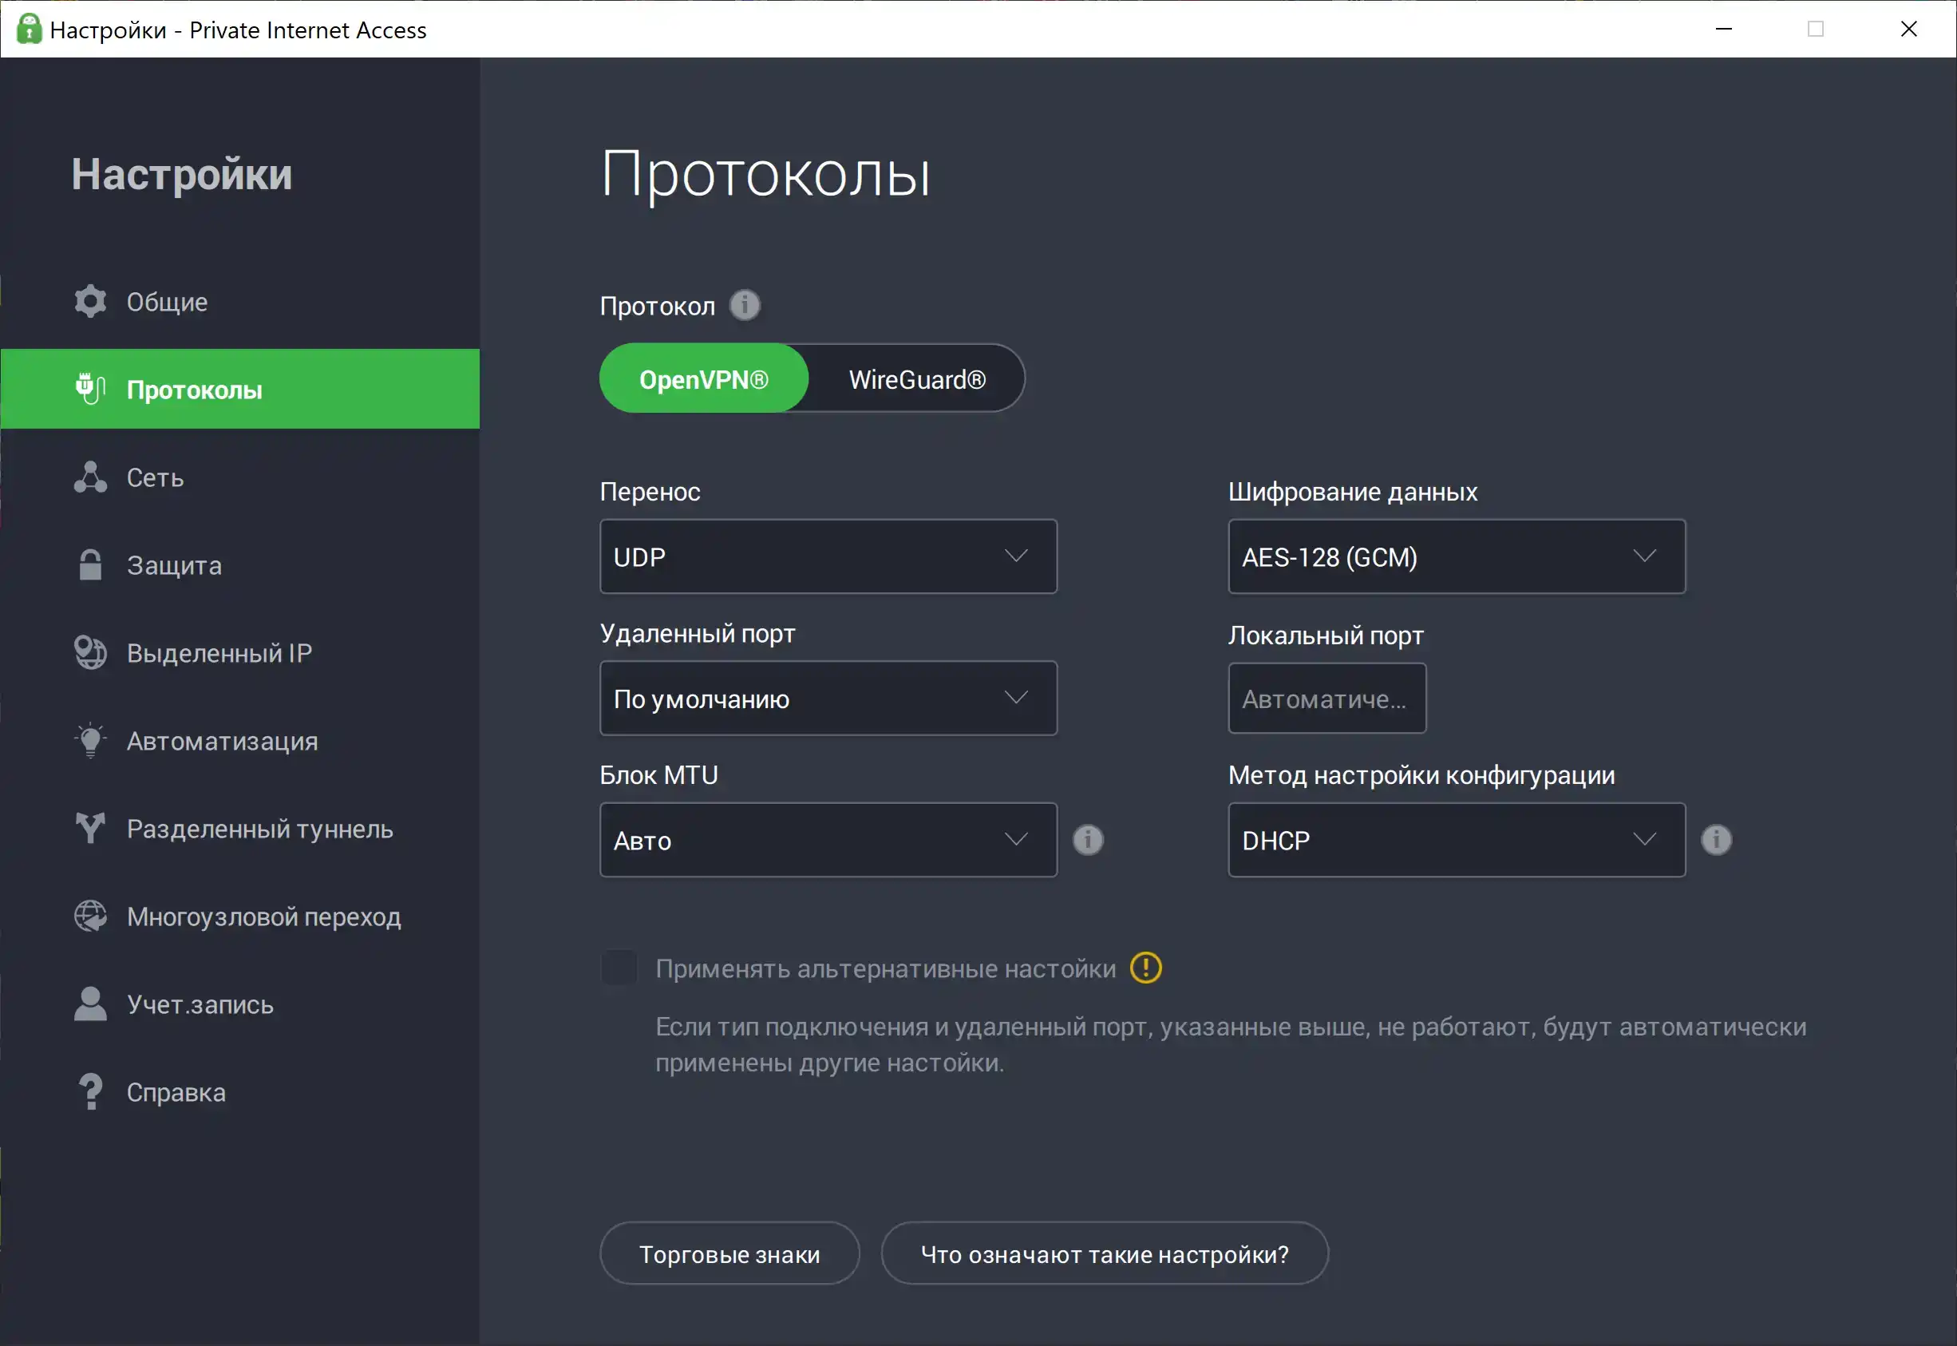Open the Учет.запись section
1957x1346 pixels.
[x=240, y=1004]
